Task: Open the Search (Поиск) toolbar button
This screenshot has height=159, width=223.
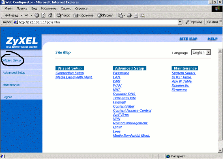Action: (63, 15)
